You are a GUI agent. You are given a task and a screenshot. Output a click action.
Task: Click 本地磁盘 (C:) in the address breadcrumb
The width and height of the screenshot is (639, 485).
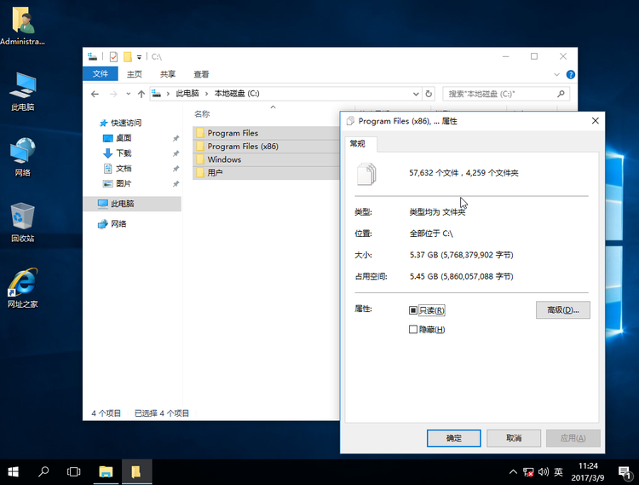tap(237, 93)
